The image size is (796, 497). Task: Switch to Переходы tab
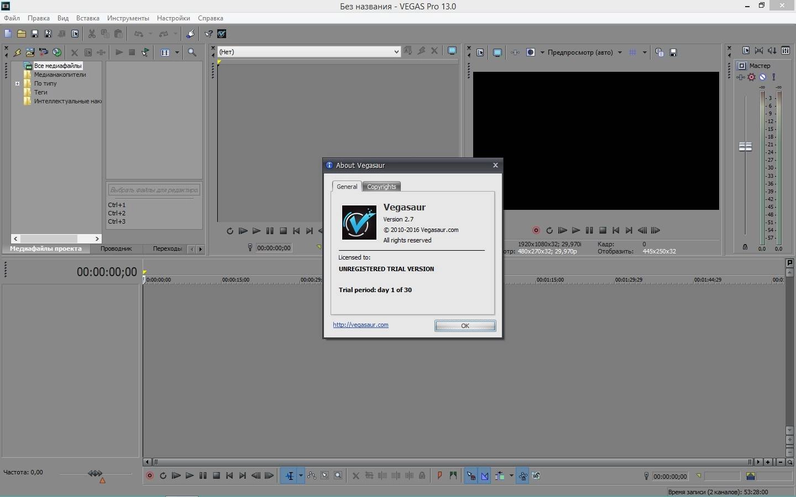click(167, 248)
